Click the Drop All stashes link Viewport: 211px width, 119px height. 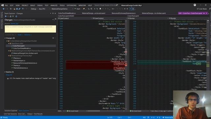click(9, 75)
